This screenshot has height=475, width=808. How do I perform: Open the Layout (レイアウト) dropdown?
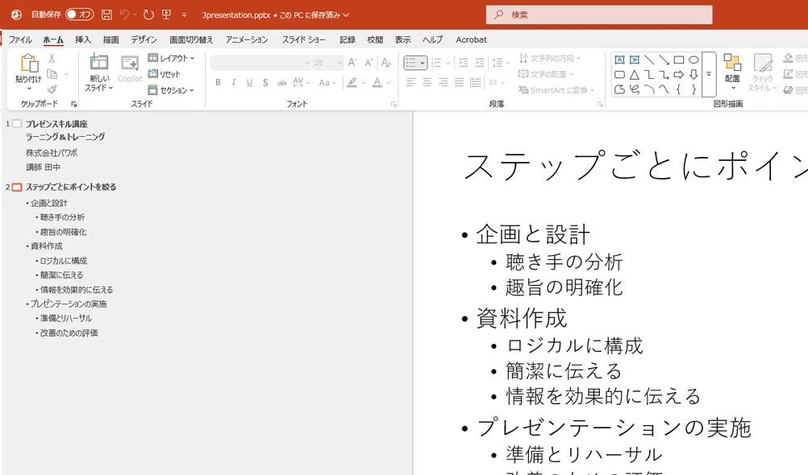coord(171,58)
